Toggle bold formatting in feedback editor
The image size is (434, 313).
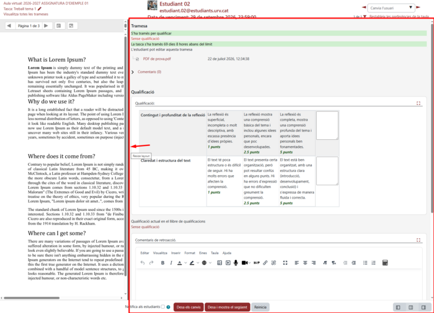[162, 263]
